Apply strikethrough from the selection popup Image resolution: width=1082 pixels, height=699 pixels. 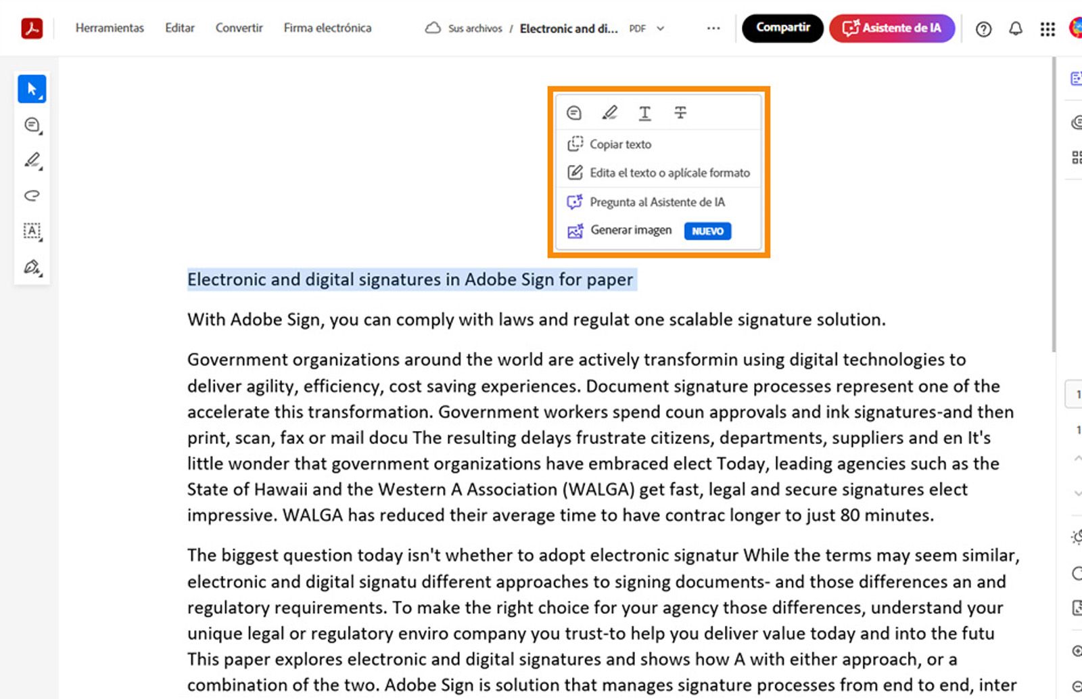point(680,112)
